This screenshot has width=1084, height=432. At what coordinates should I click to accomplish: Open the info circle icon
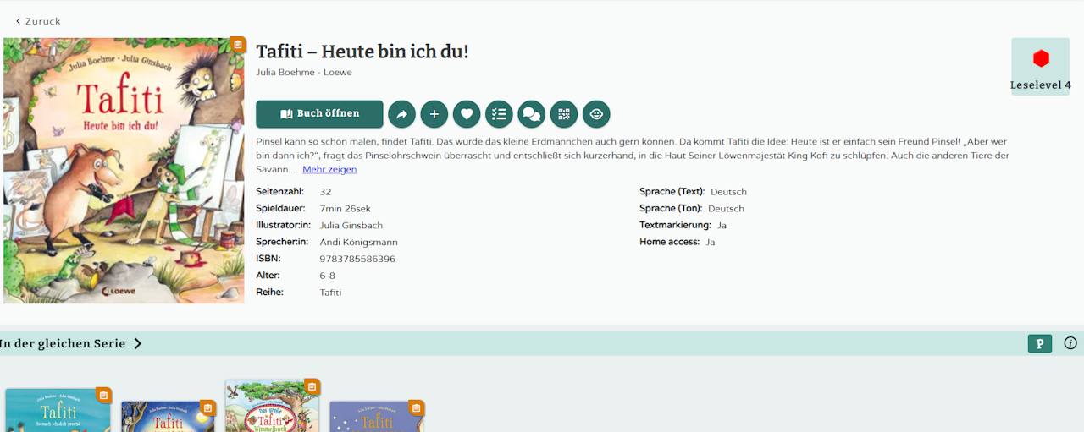pyautogui.click(x=1070, y=343)
